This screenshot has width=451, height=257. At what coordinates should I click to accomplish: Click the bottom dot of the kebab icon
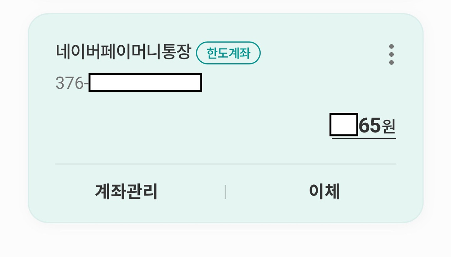tap(391, 62)
